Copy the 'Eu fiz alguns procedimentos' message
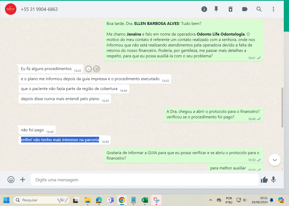 (97, 69)
